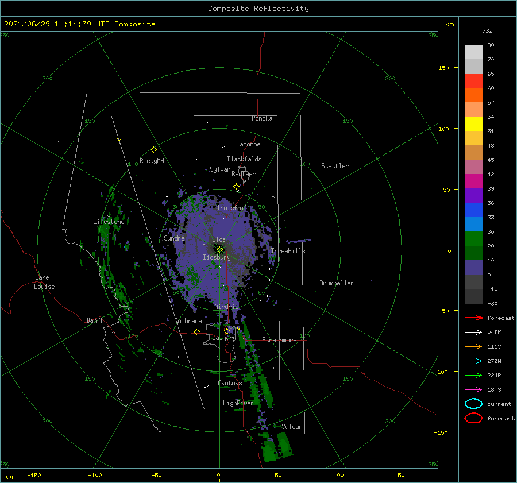Click the cyan 27ZW arrow icon
Viewport: 517px width, 483px height.
(473, 361)
